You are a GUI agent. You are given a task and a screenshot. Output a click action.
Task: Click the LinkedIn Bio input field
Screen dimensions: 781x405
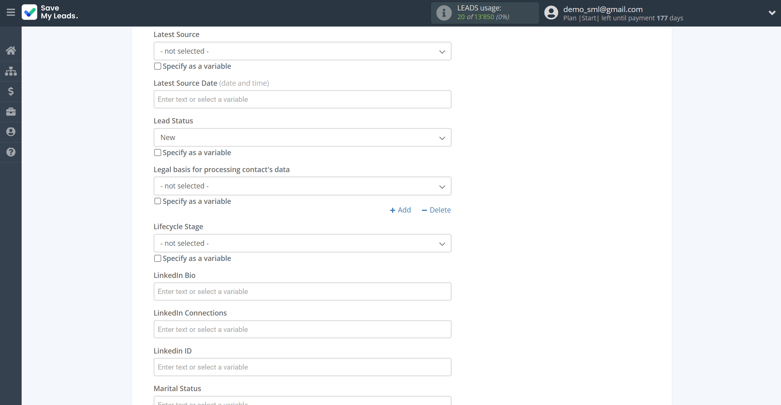[x=302, y=291]
